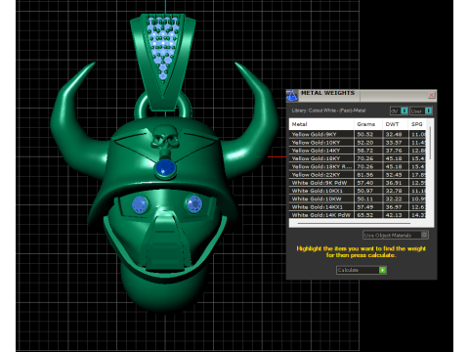Image resolution: width=469 pixels, height=352 pixels.
Task: Select the blue gem on helmet front
Action: [x=165, y=168]
